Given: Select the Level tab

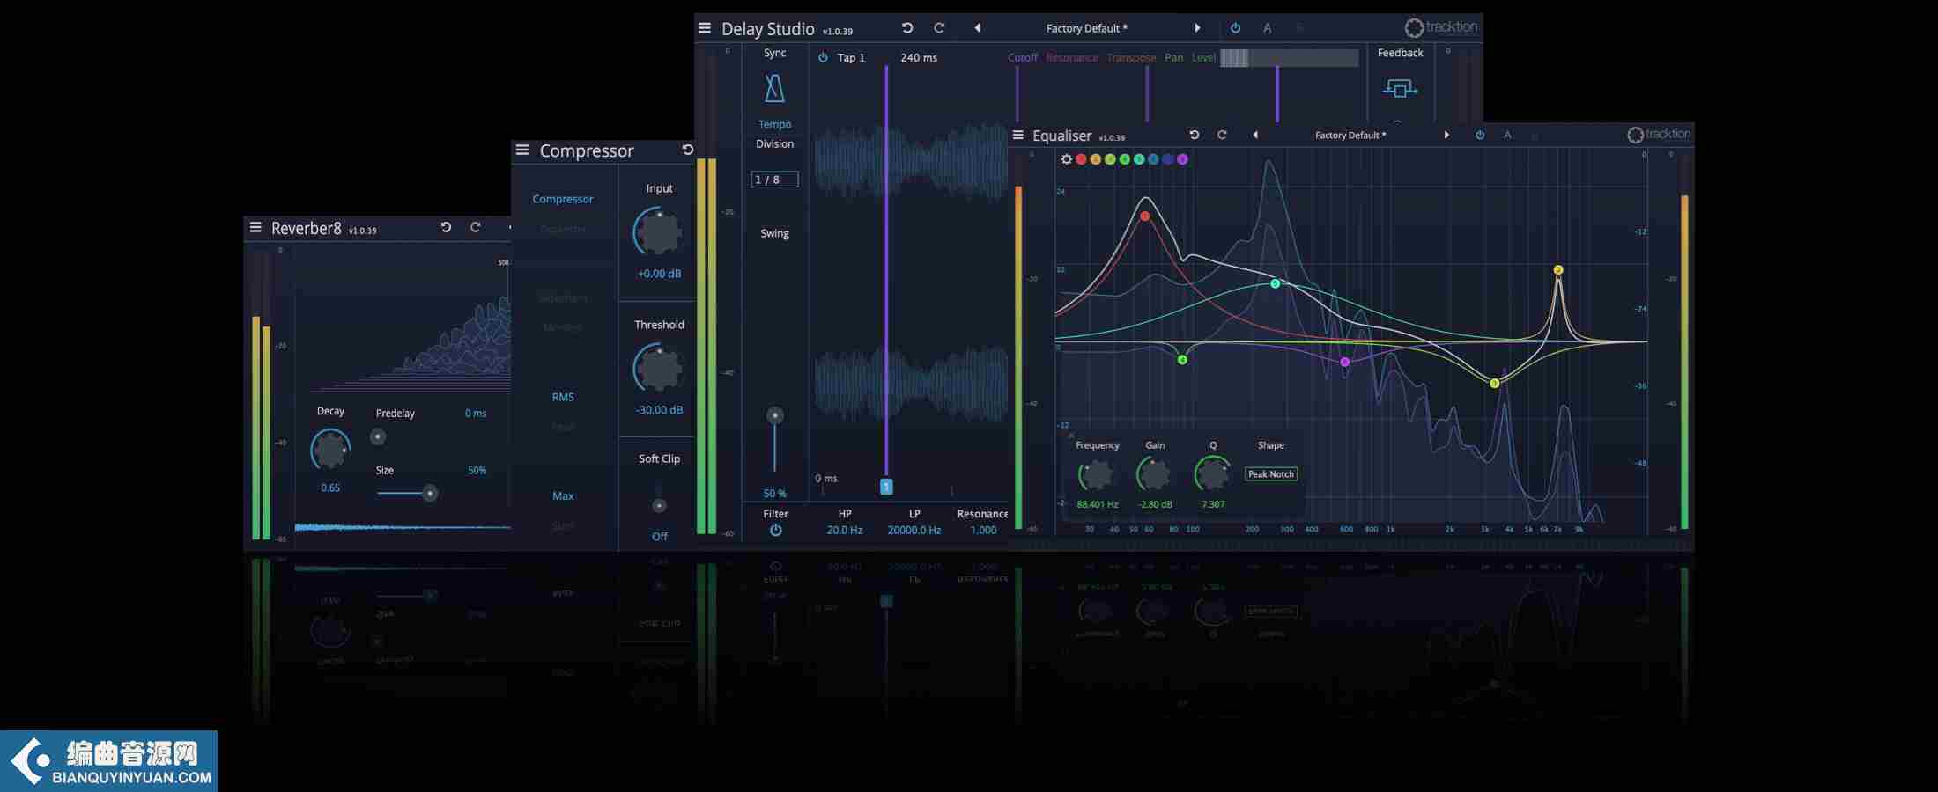Looking at the screenshot, I should 1203,57.
